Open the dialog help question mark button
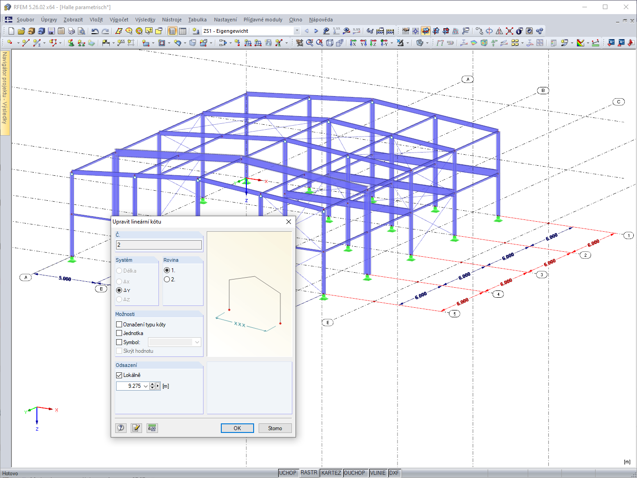Image resolution: width=637 pixels, height=478 pixels. coord(121,428)
